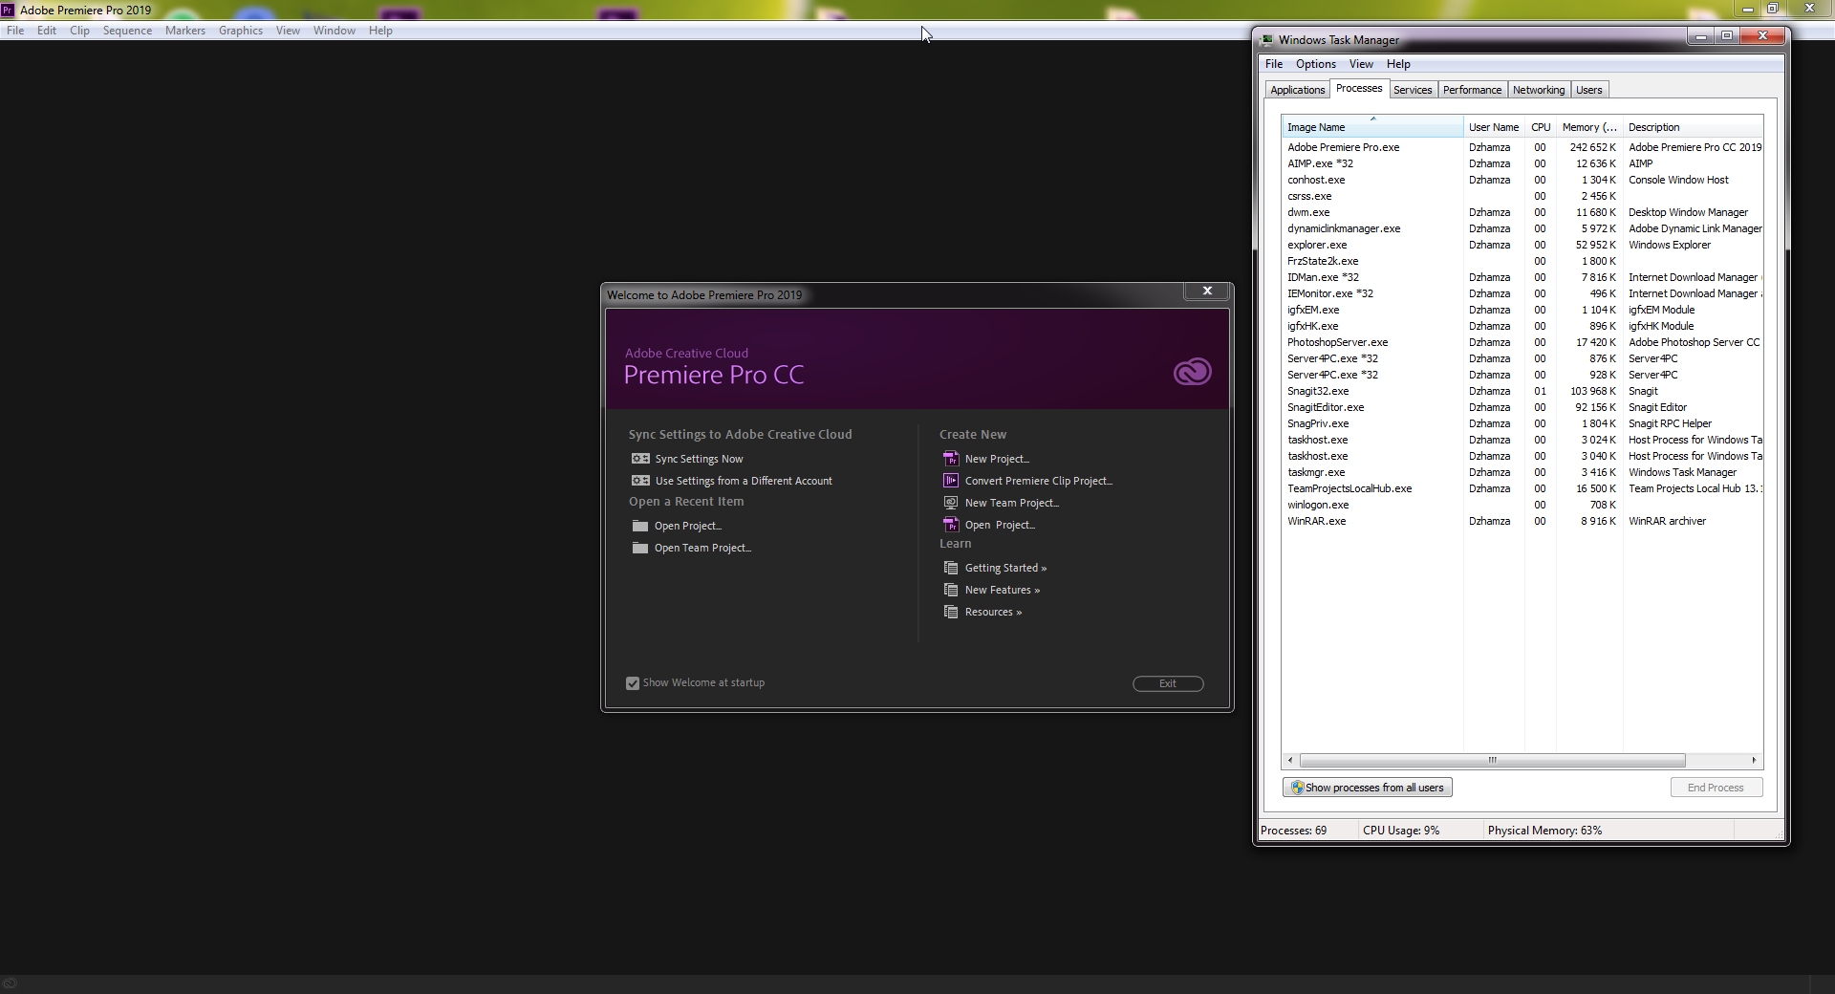
Task: Click the Open Team Project folder icon
Action: point(640,548)
